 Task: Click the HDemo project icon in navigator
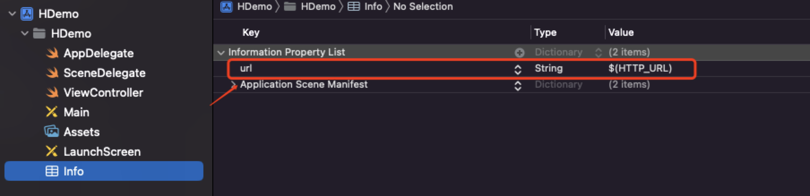click(27, 14)
